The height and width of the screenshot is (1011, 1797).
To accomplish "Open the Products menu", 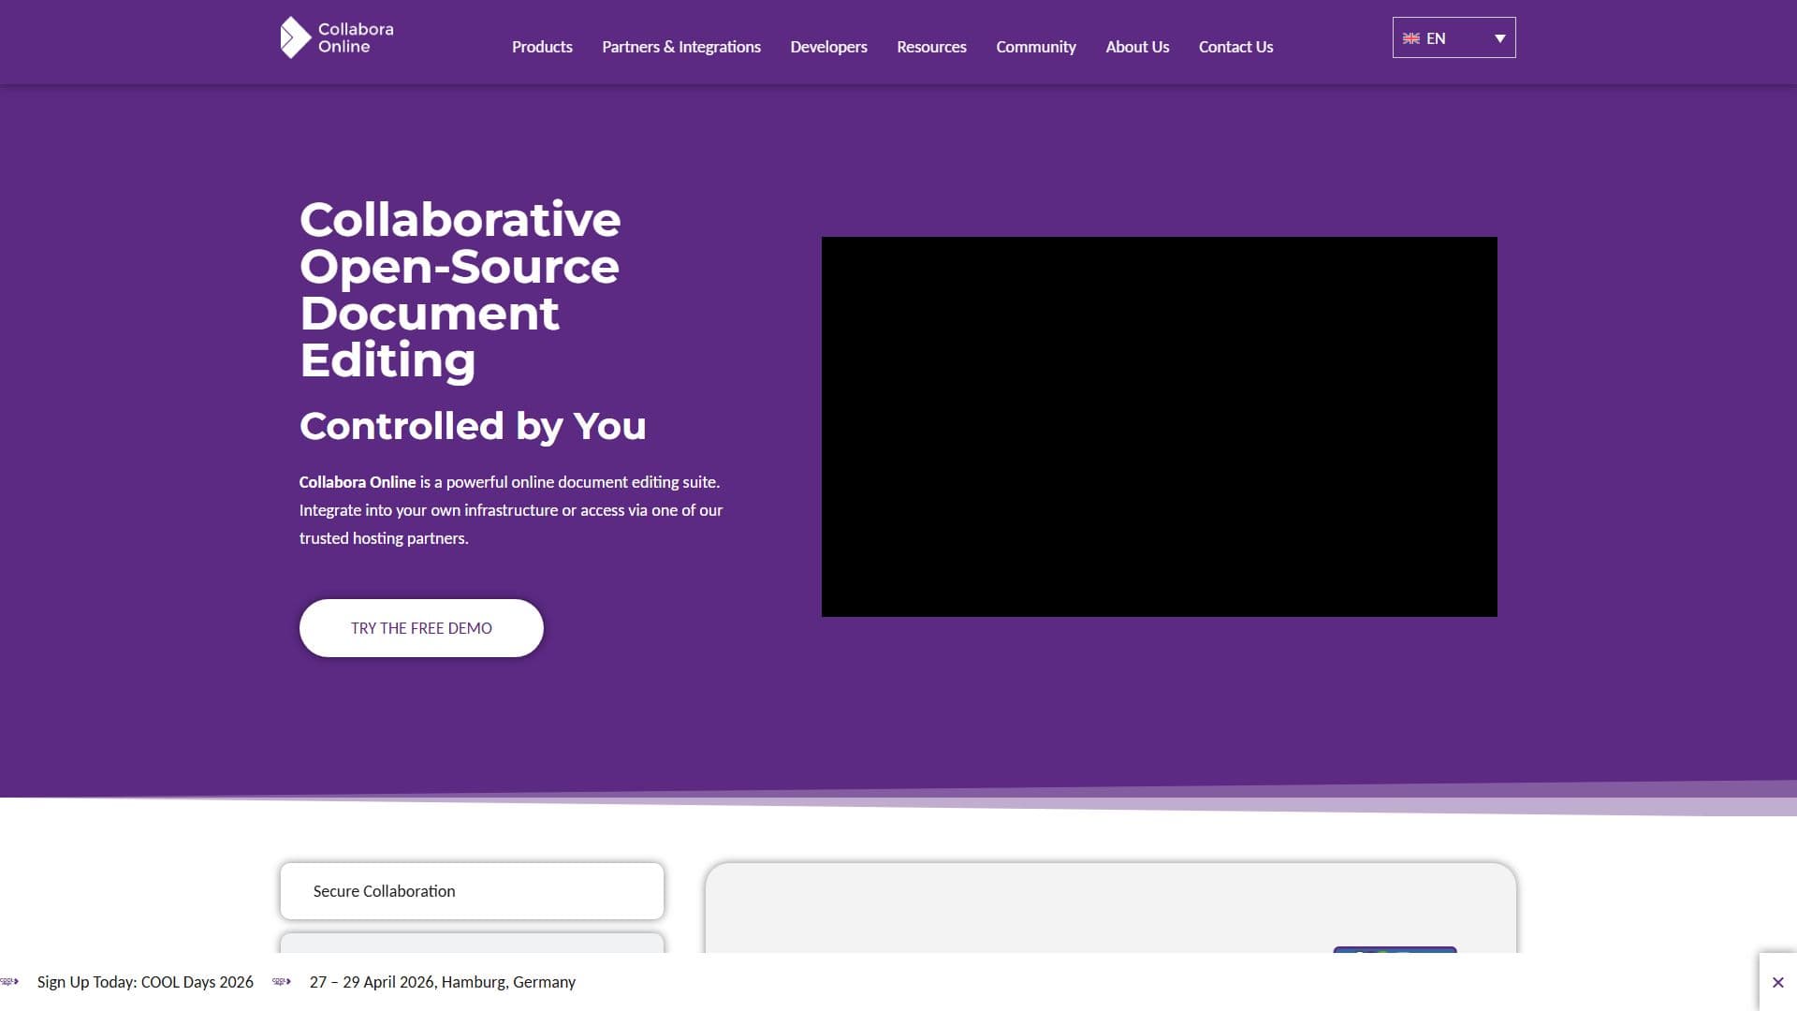I will [x=542, y=47].
